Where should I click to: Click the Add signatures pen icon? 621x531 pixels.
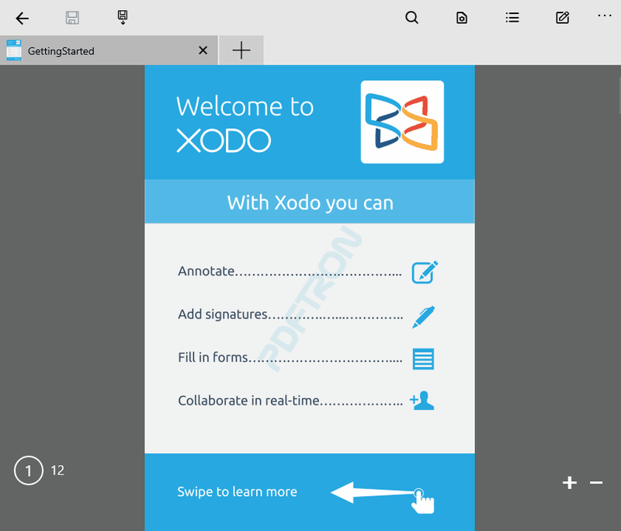point(423,317)
